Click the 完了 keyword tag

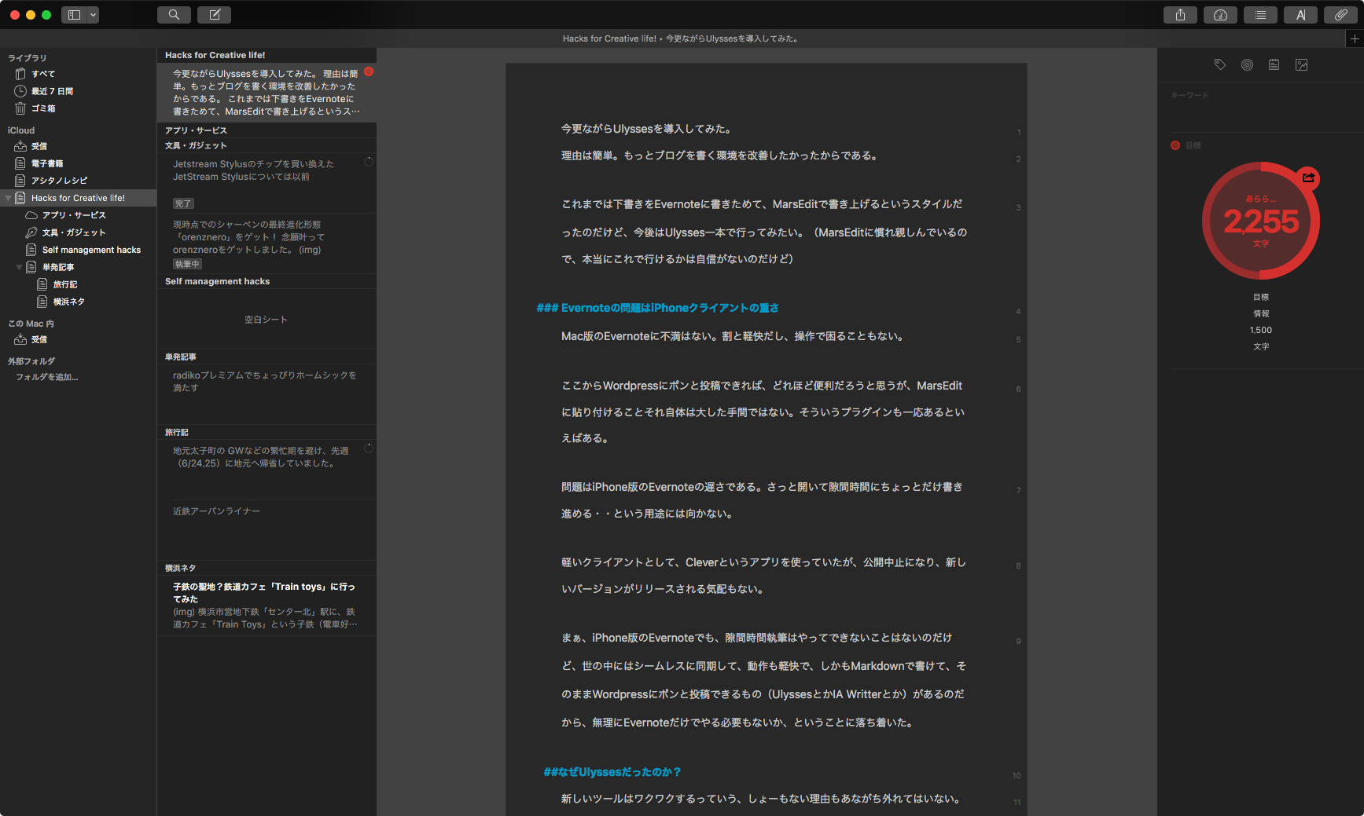(x=183, y=203)
